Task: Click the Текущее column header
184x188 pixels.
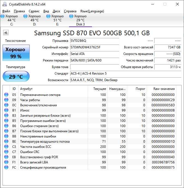Action: click(x=98, y=89)
